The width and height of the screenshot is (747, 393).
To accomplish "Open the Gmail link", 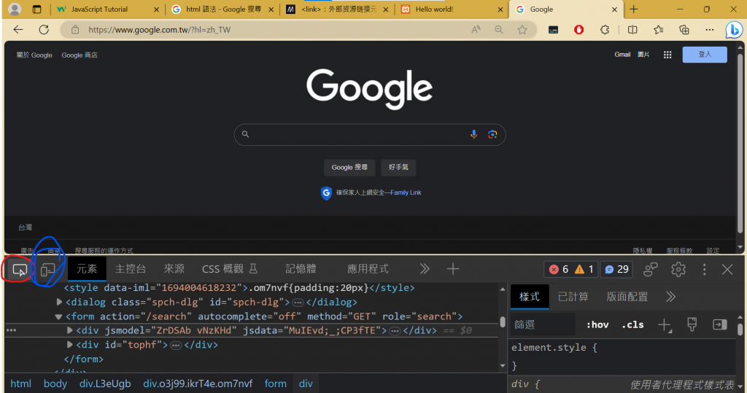I will tap(622, 55).
